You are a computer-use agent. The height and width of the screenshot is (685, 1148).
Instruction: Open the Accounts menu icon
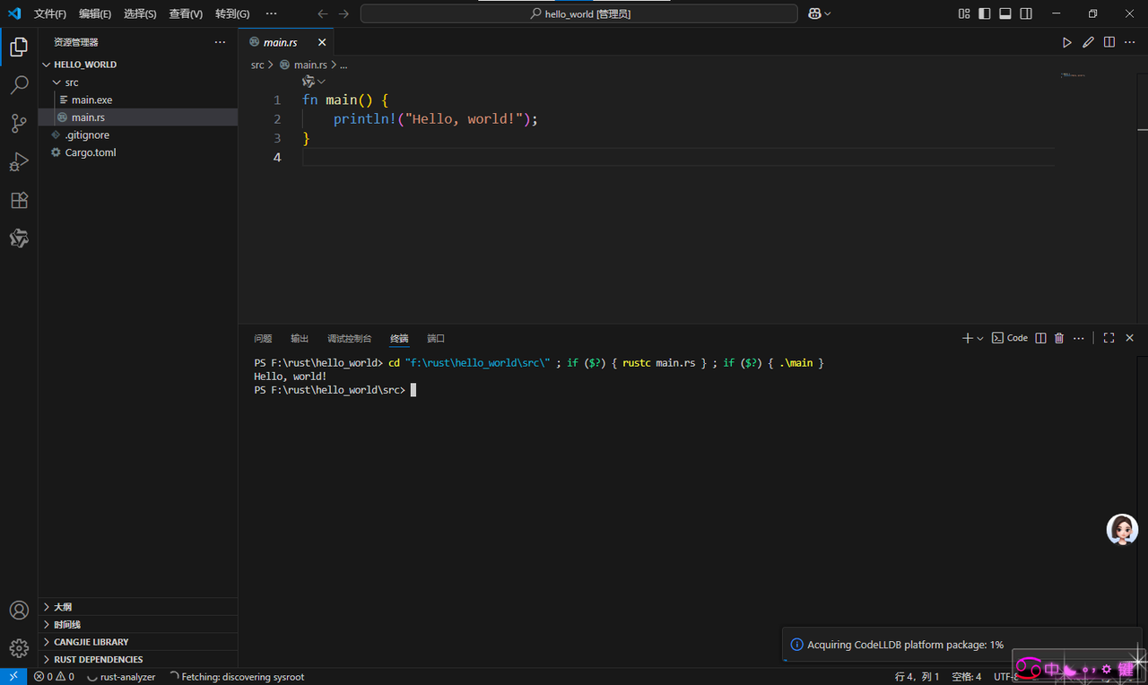(x=19, y=611)
